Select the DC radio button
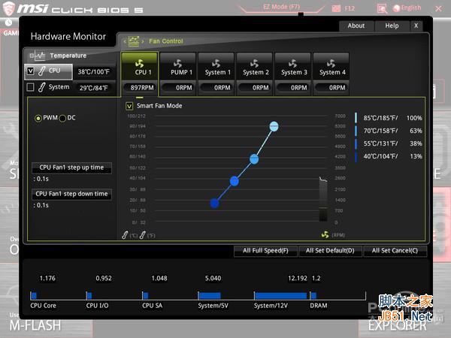Image resolution: width=451 pixels, height=338 pixels. [62, 118]
